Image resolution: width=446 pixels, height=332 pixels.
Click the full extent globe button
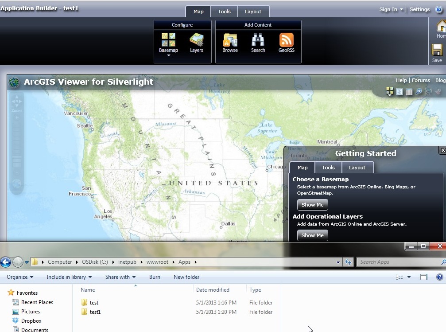click(16, 184)
